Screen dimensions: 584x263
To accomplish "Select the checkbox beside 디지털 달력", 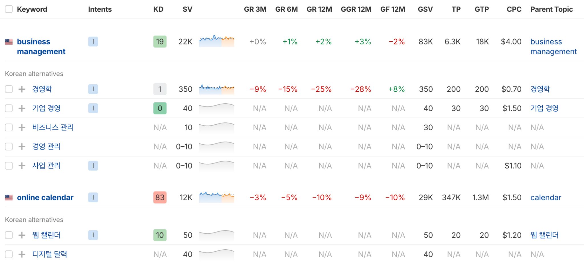I will click(x=9, y=254).
